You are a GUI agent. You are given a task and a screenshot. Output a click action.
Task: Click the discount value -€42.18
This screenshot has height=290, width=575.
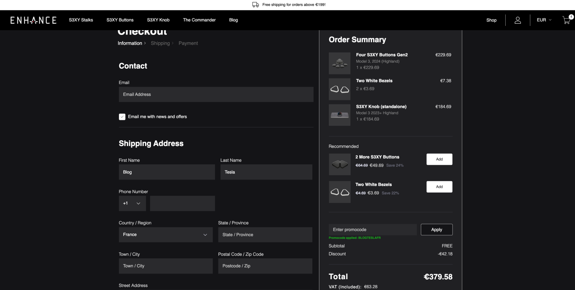(445, 254)
